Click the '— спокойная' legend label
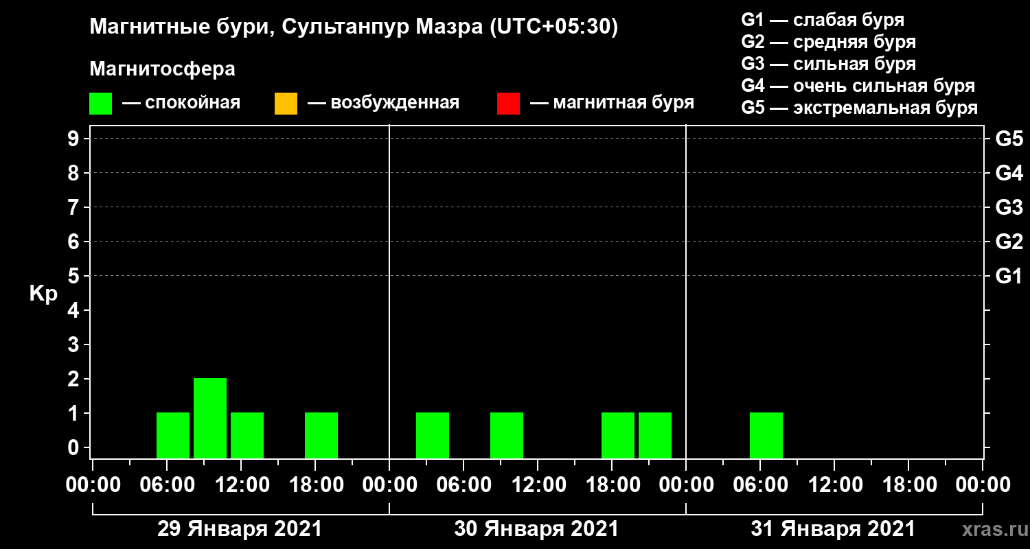Screen dimensions: 1030x549 (181, 103)
